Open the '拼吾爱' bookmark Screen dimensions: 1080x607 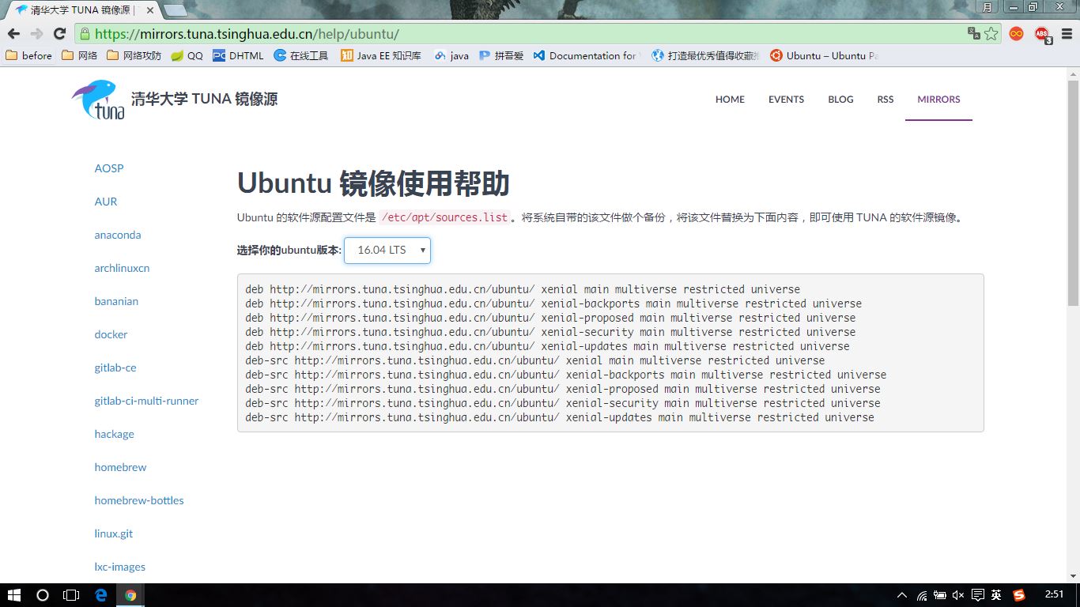501,55
